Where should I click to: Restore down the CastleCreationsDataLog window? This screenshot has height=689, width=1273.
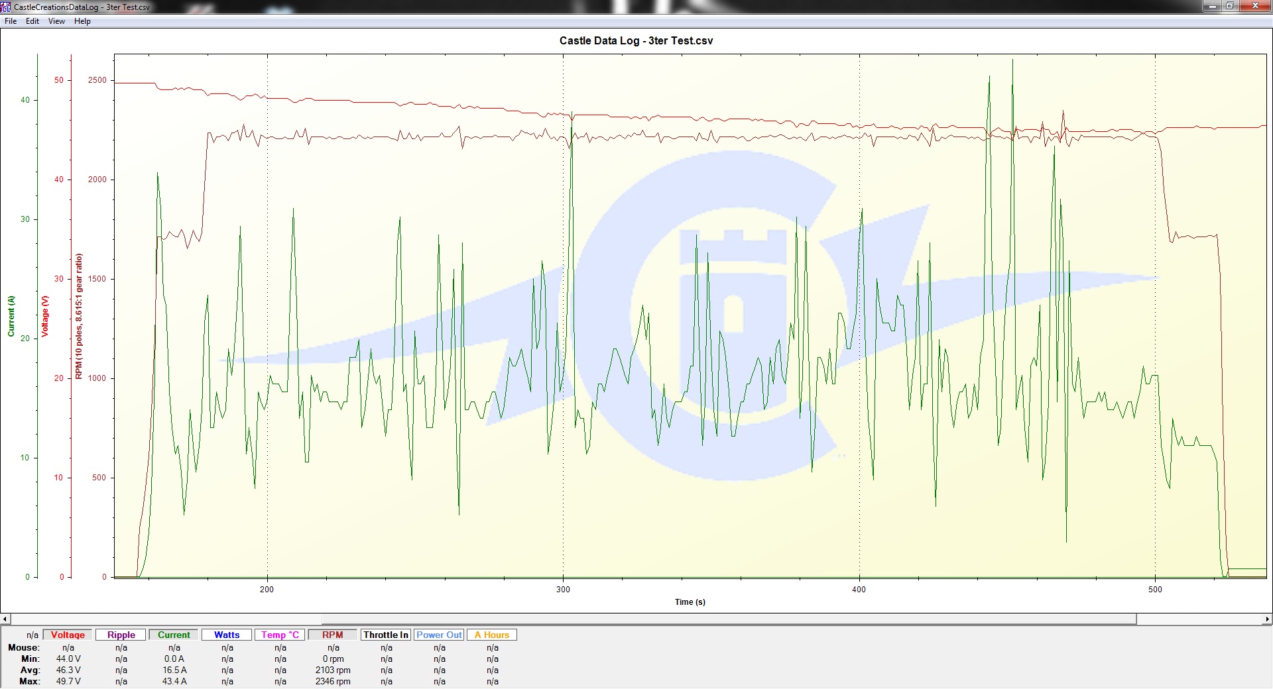[1229, 6]
